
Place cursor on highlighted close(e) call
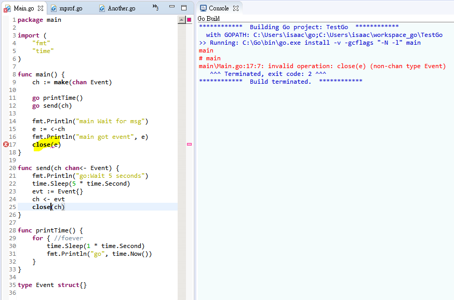pos(47,145)
